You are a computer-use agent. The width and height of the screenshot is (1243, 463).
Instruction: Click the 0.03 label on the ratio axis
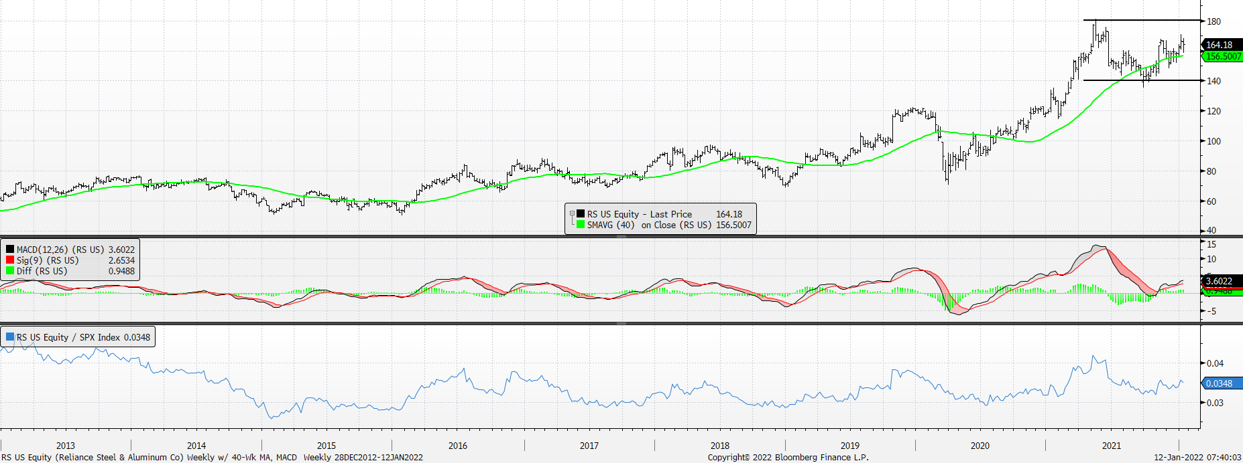(1215, 403)
